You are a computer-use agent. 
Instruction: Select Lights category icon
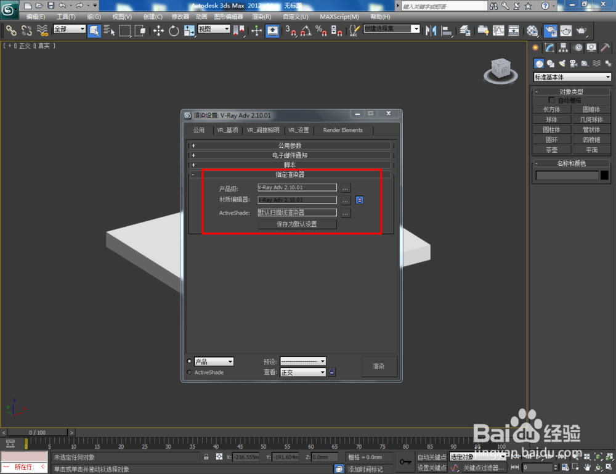point(562,63)
